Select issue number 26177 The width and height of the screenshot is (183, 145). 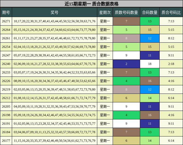pos(6,141)
